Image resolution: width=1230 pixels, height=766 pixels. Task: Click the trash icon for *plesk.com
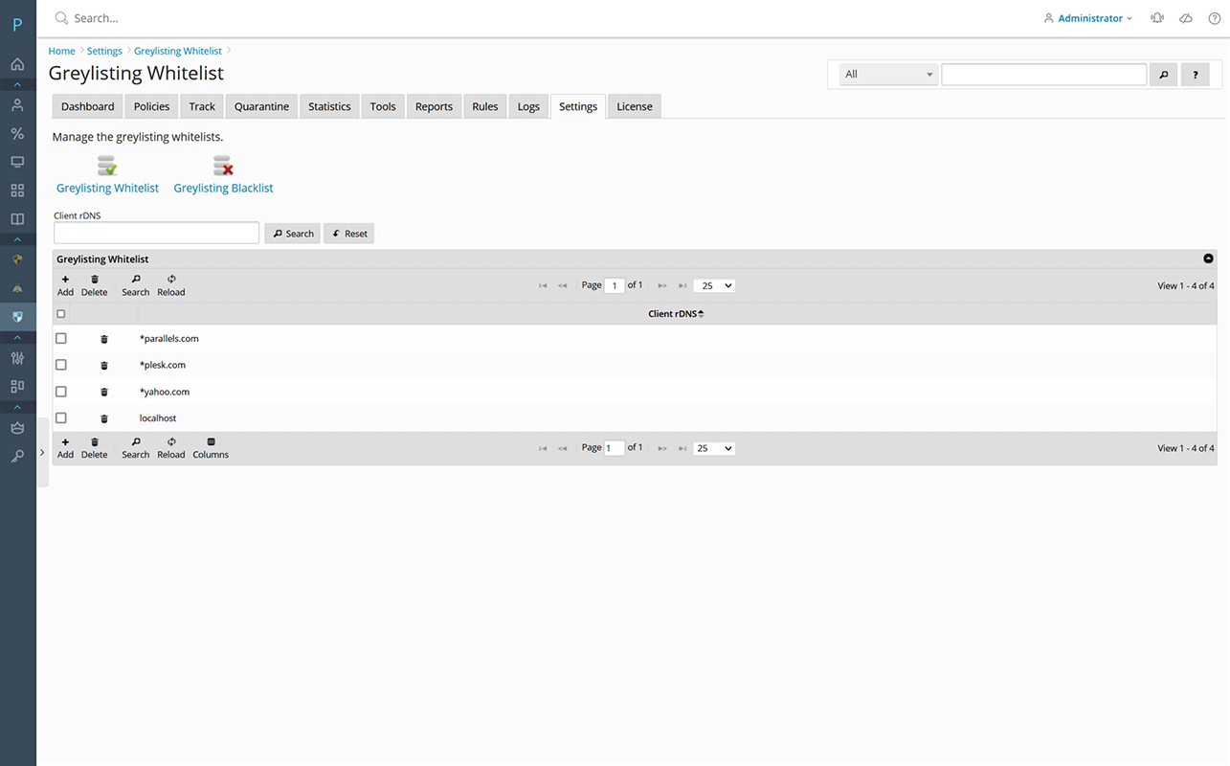(104, 365)
